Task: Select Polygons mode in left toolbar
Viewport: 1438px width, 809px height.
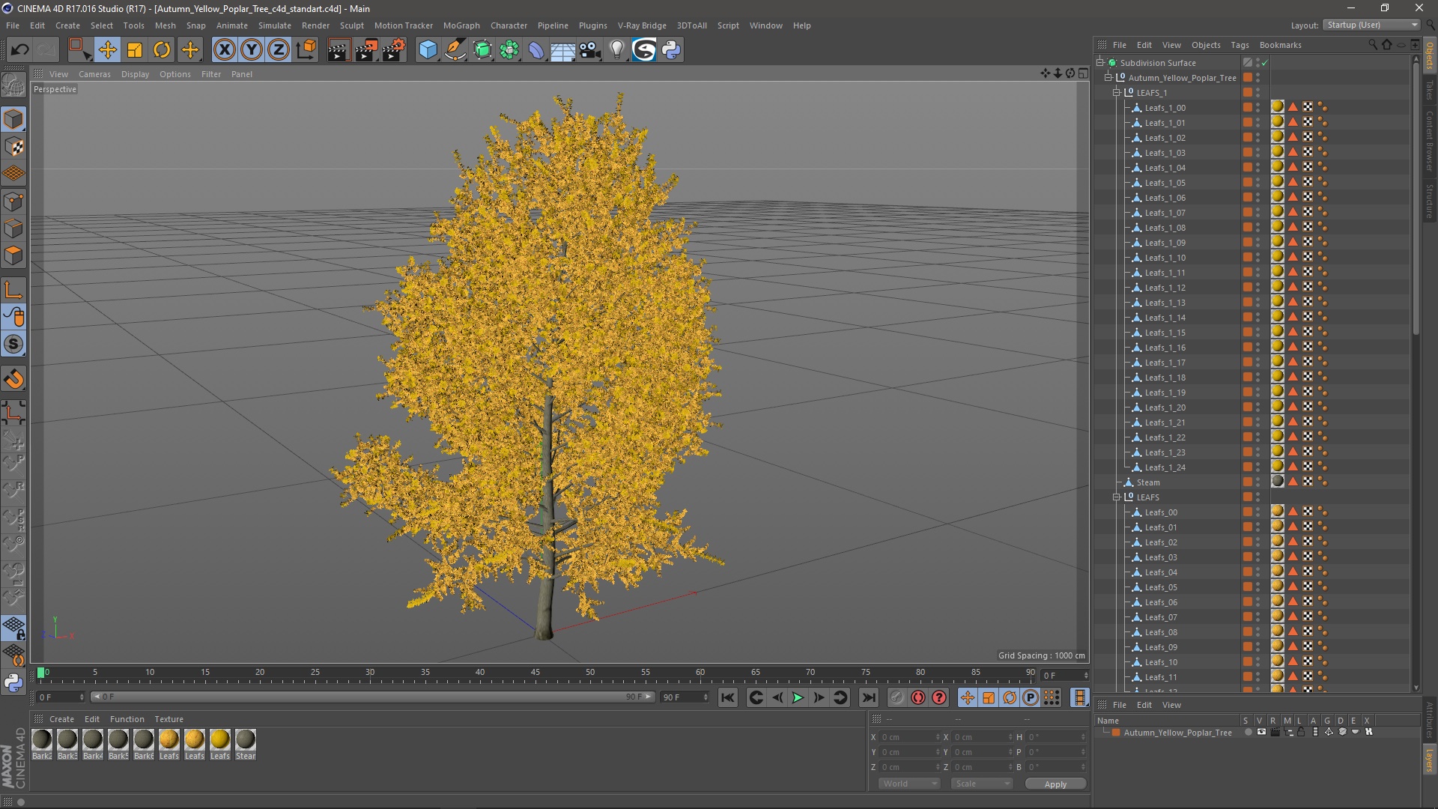Action: (x=13, y=255)
